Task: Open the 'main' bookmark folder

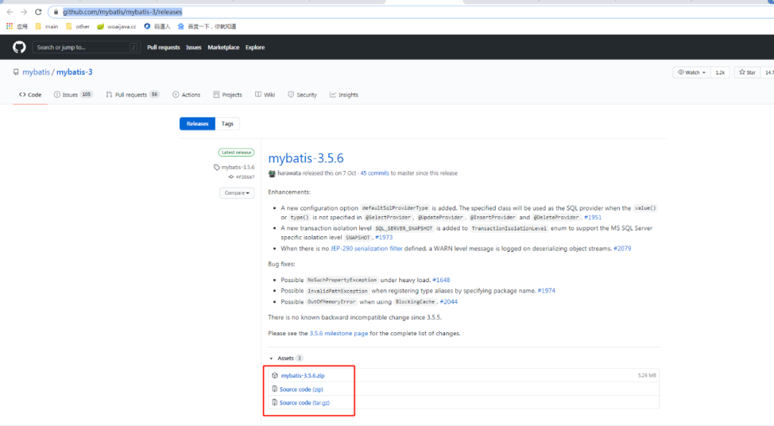Action: 47,26
